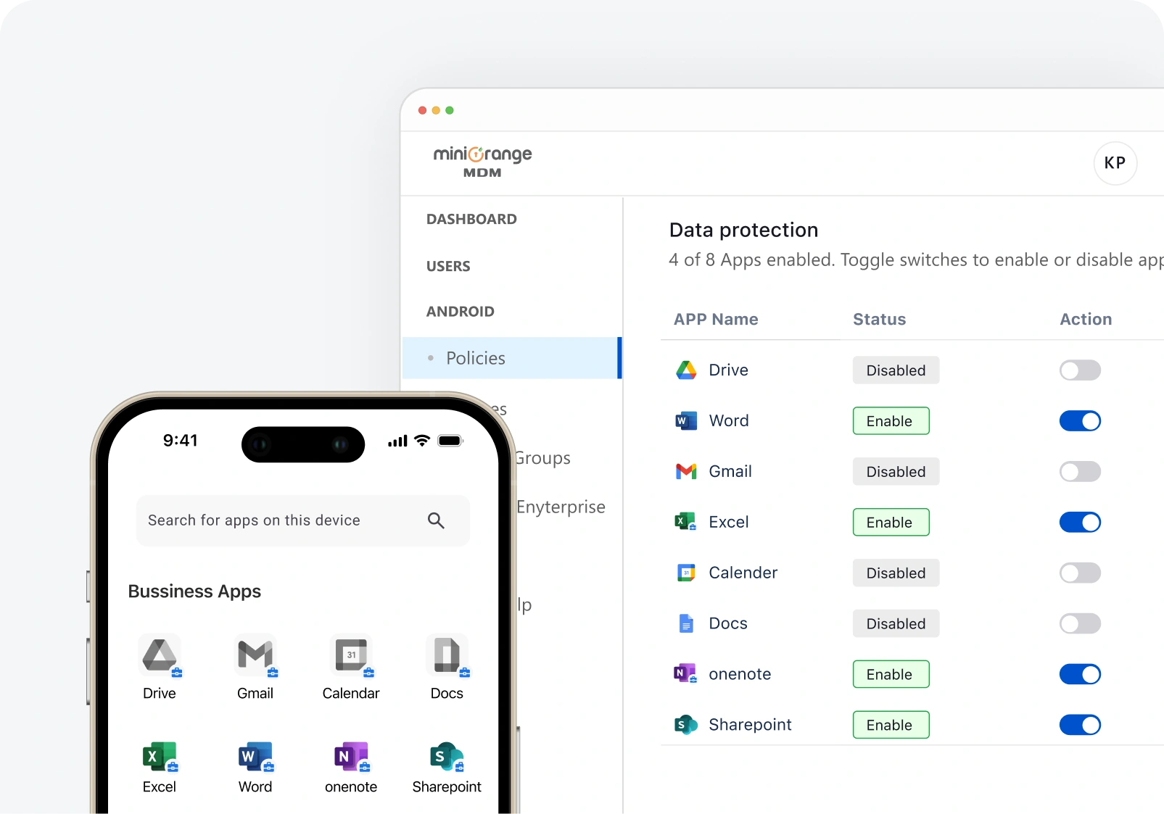Click the onenote icon in the table

pos(685,673)
